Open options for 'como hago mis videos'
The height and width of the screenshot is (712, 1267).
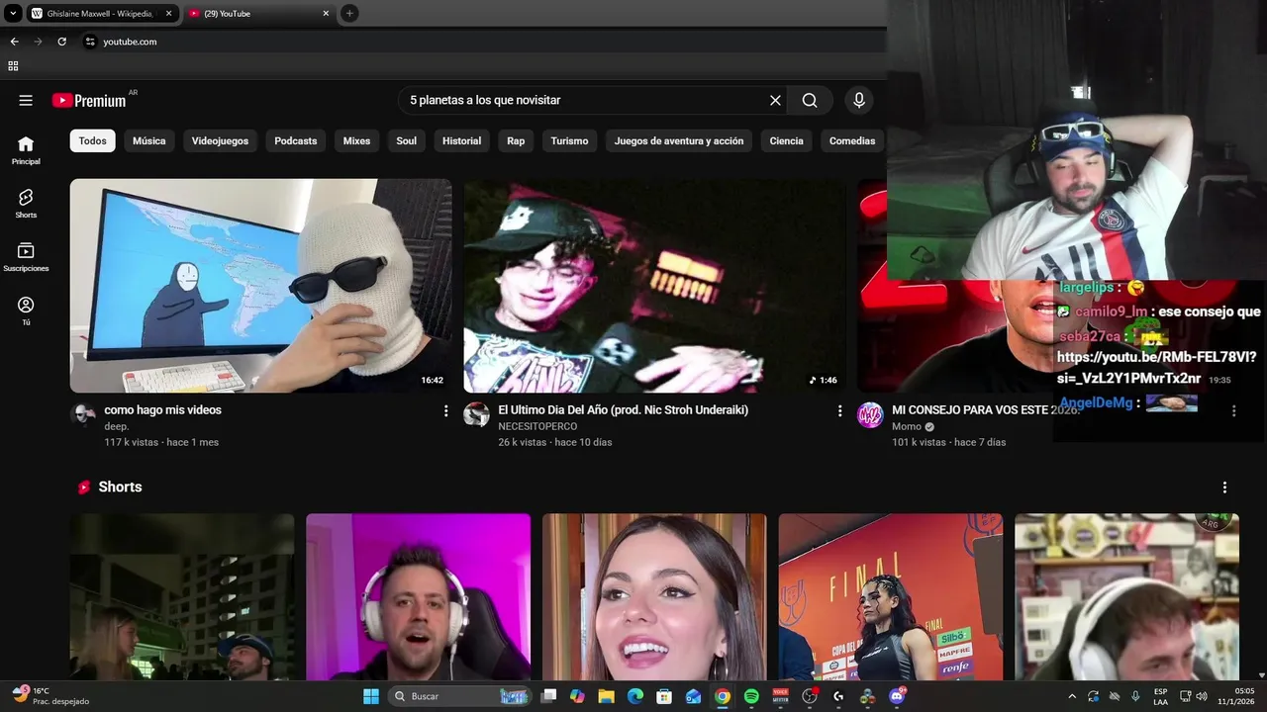coord(445,410)
